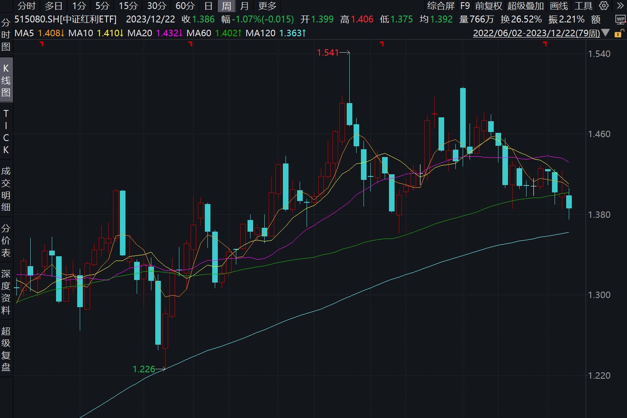
Task: Switch to 多日 multi-day view
Action: (54, 6)
